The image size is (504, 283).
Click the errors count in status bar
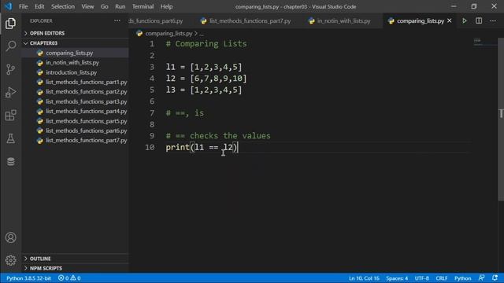[63, 278]
